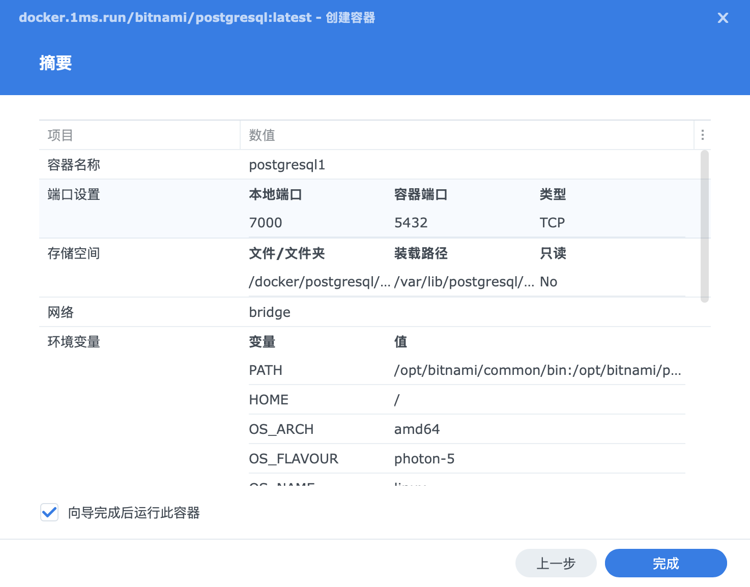Click the TCP protocol type value

(x=552, y=223)
